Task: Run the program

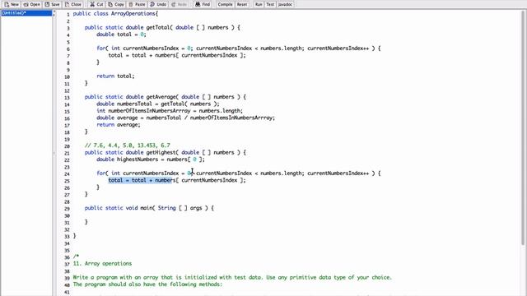Action: tap(259, 4)
